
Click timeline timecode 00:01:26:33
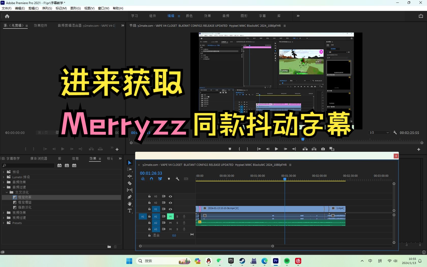point(151,173)
